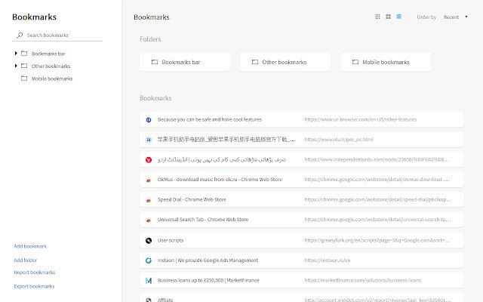
Task: Select Mobile bookmarks in sidebar tree
Action: pos(52,79)
